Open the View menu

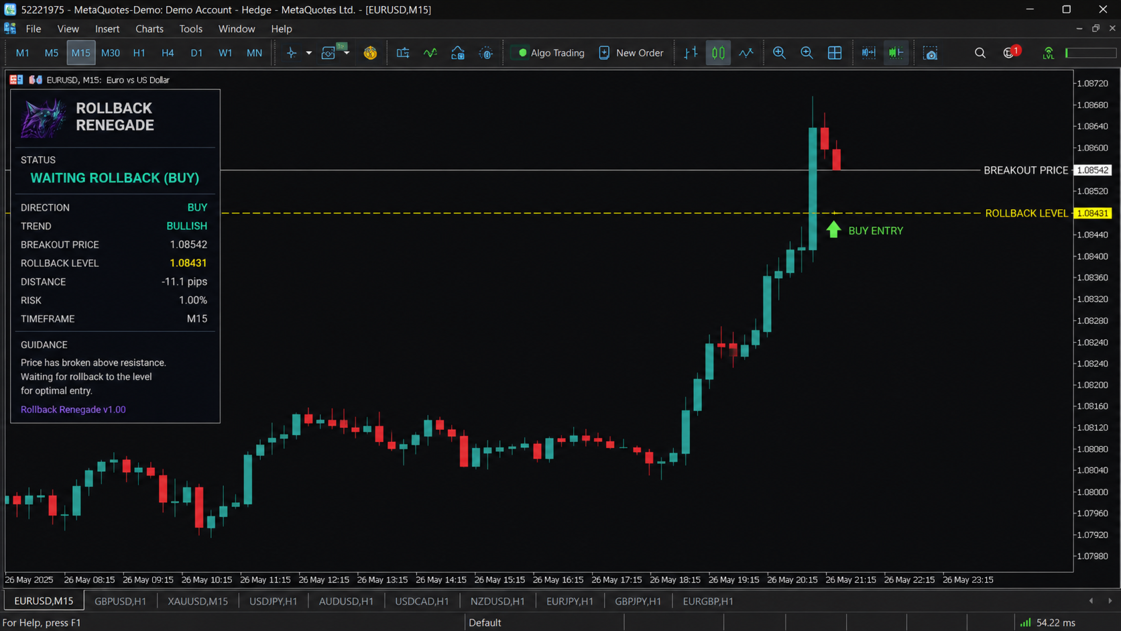point(68,29)
